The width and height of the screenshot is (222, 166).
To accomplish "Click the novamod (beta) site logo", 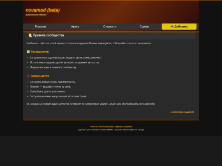I will click(x=43, y=10).
